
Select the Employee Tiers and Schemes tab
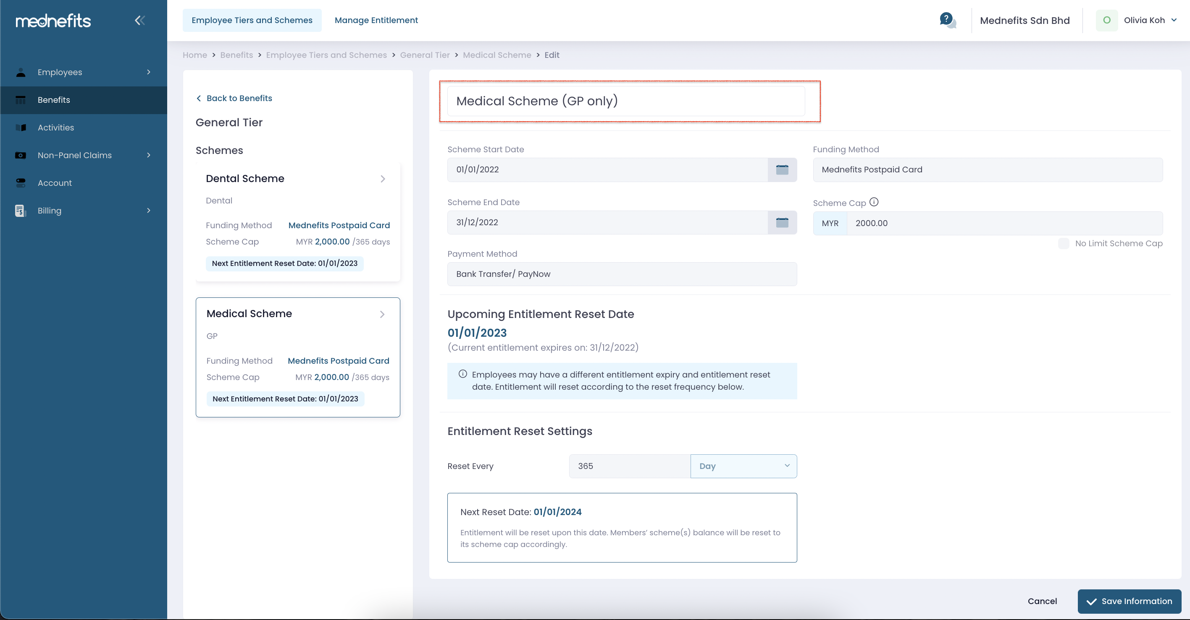[x=252, y=20]
